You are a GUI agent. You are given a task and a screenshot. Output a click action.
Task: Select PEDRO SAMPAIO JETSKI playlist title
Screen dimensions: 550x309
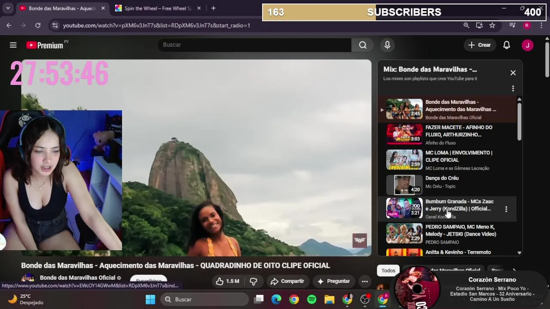click(461, 230)
